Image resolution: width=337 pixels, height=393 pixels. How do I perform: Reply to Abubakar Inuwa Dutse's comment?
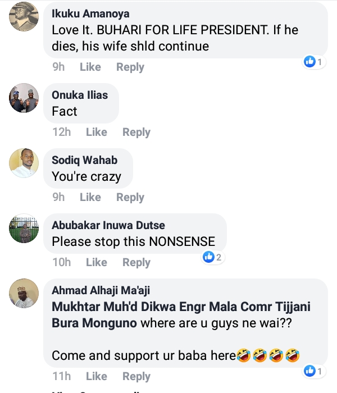136,262
